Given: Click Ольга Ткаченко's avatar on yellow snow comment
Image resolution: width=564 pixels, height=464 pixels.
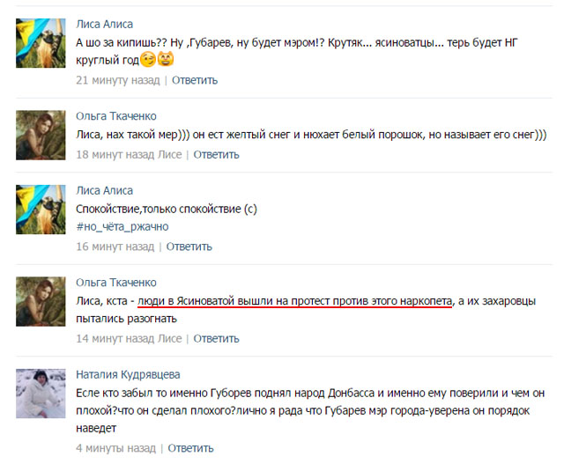Looking at the screenshot, I should [41, 135].
